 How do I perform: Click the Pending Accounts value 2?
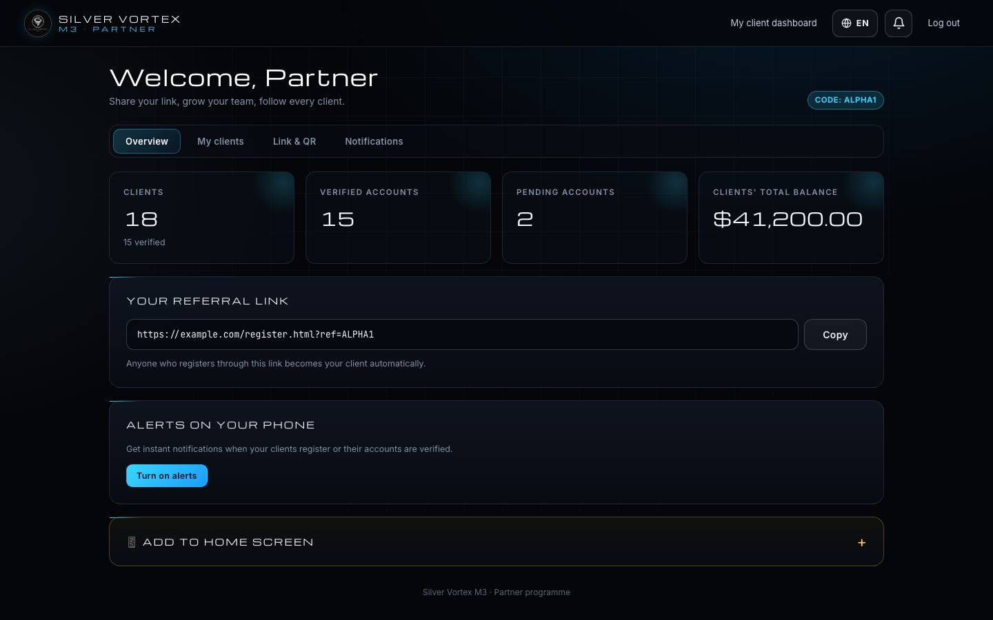[x=525, y=219]
